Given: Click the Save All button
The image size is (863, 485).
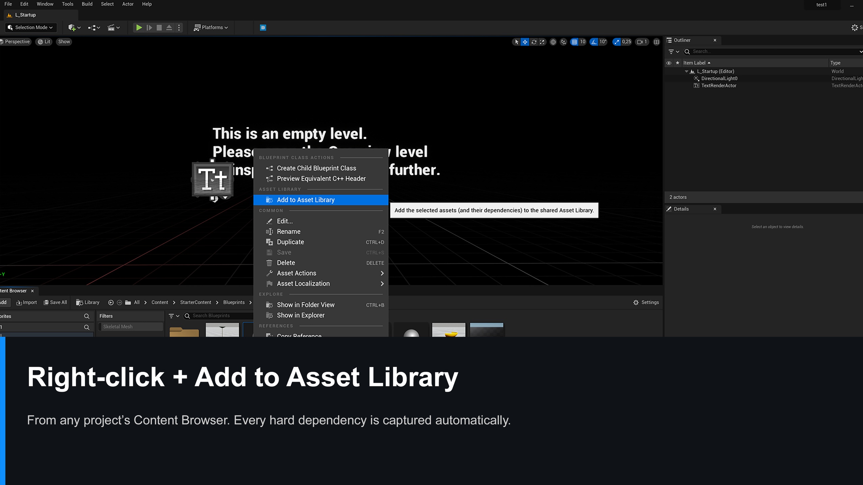Looking at the screenshot, I should click(x=55, y=302).
